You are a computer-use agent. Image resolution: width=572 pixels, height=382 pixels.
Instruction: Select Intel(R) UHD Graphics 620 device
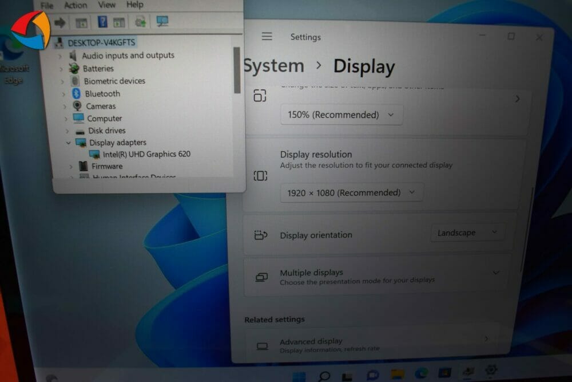click(x=146, y=154)
